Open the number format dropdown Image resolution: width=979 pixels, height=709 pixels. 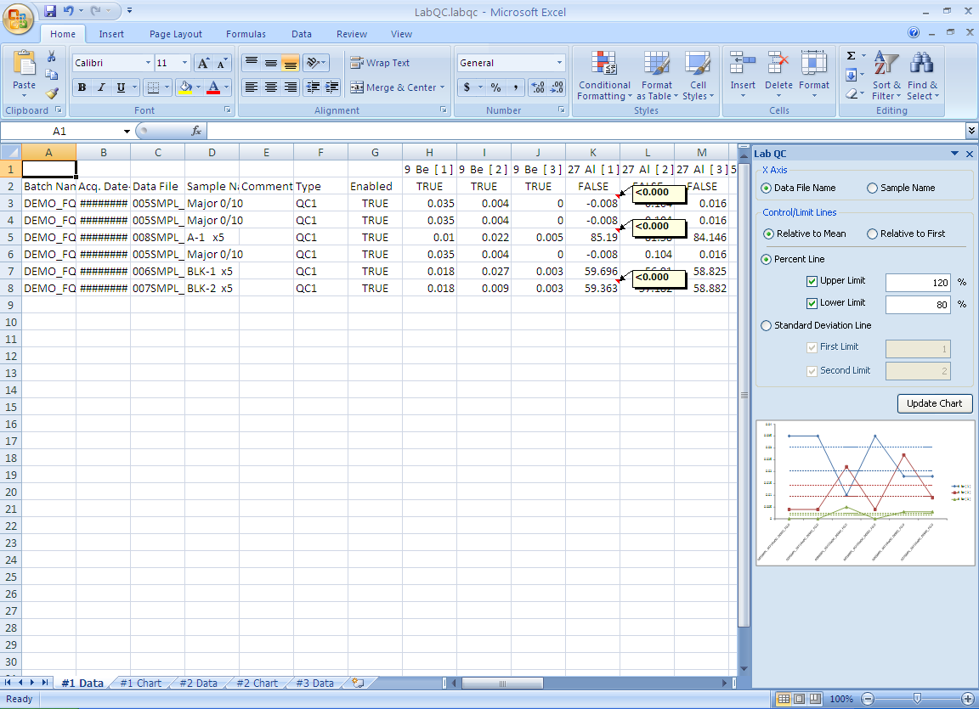[x=559, y=63]
